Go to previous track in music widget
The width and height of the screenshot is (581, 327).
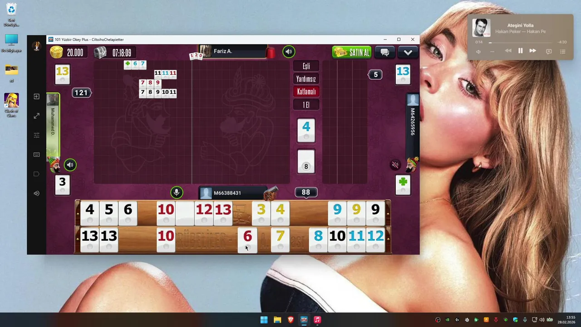(x=508, y=51)
